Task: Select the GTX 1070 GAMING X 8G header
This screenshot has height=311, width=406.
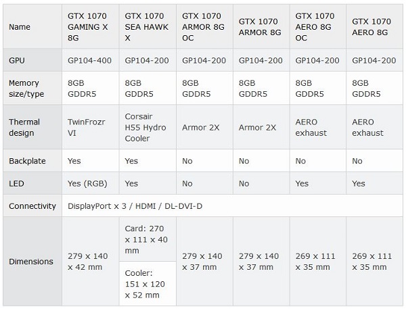Action: pyautogui.click(x=88, y=27)
